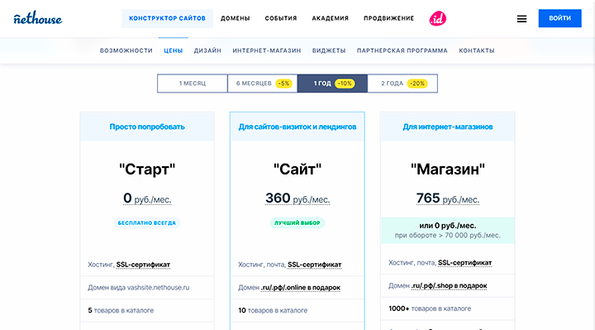
Task: Open the Nethouse logo home link
Action: tap(38, 18)
